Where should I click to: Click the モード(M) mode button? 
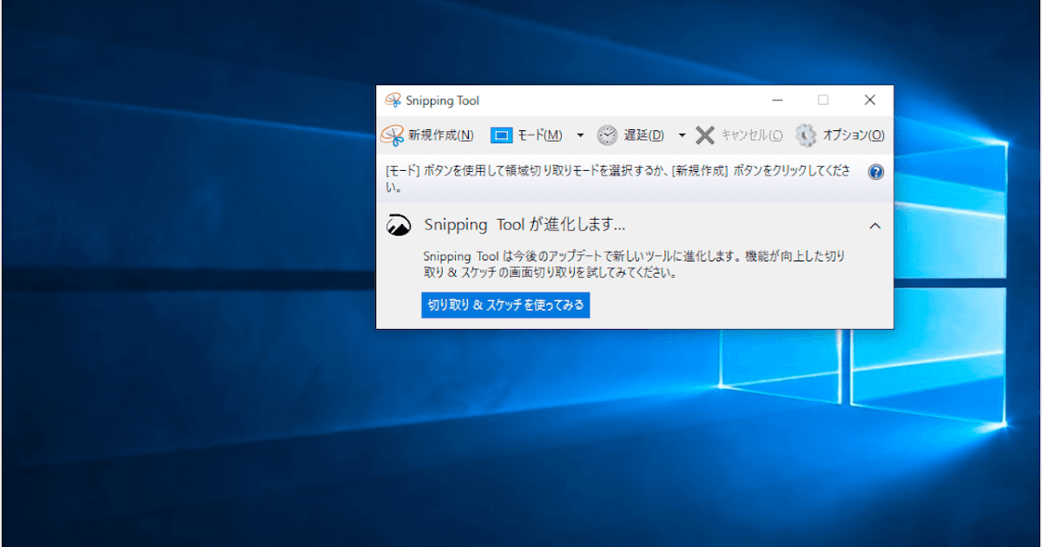[x=527, y=135]
